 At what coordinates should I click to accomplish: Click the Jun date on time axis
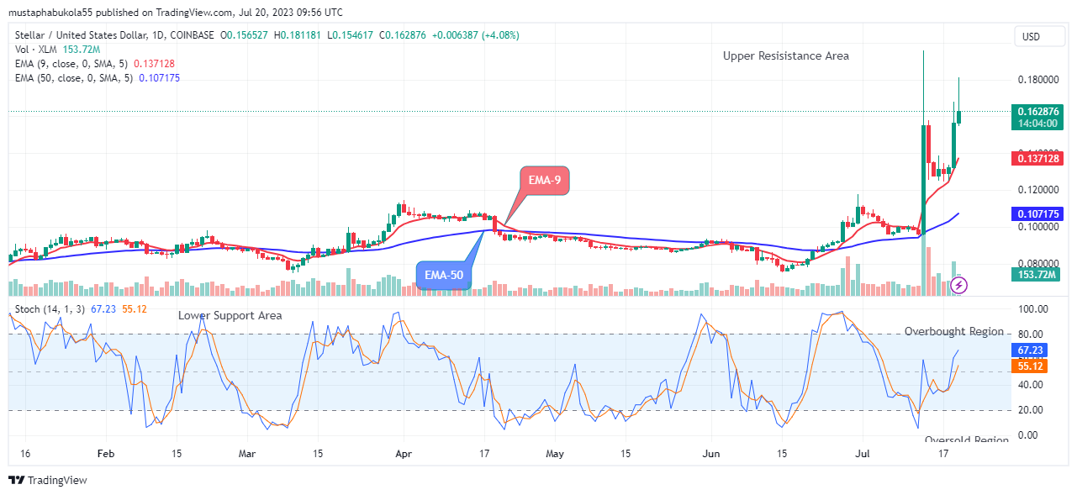pyautogui.click(x=711, y=454)
